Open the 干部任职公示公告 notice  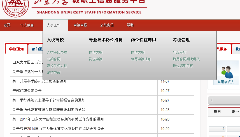point(27,91)
